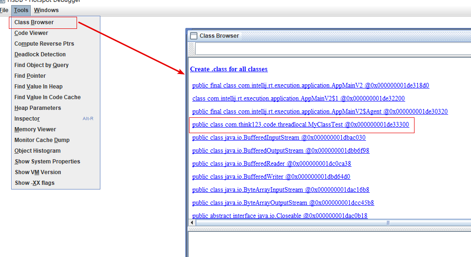The width and height of the screenshot is (471, 257).
Task: Select Object Histogram menu item
Action: click(37, 151)
